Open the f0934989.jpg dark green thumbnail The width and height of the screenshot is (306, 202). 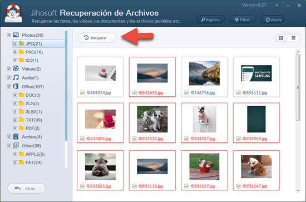tap(256, 119)
